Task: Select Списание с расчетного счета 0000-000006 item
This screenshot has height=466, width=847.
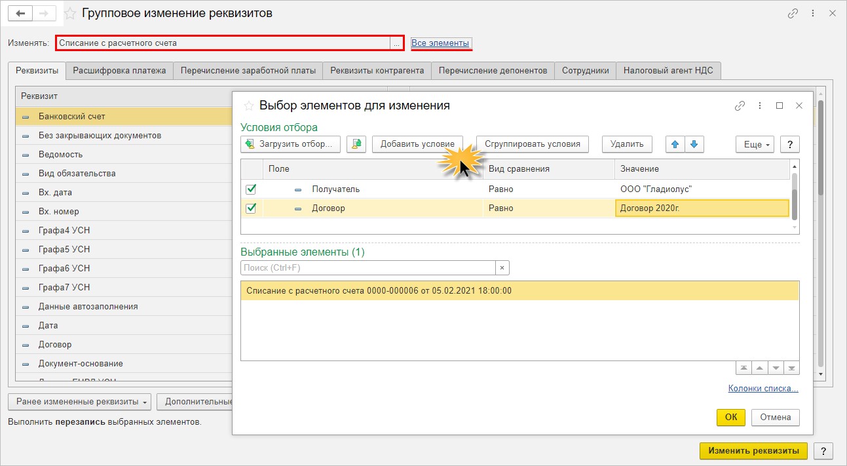Action: pos(520,291)
